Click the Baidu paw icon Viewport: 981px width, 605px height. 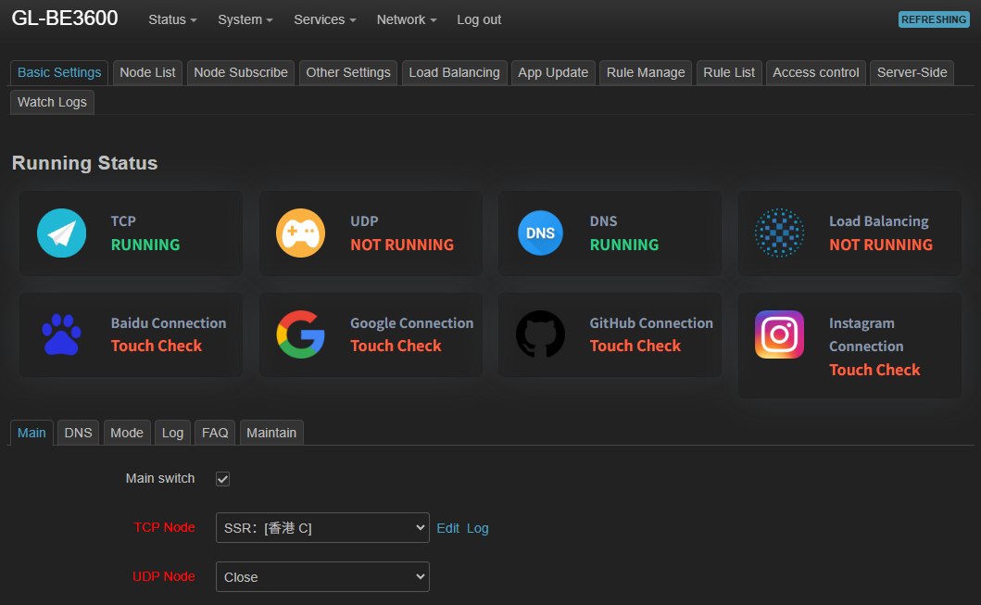click(61, 334)
